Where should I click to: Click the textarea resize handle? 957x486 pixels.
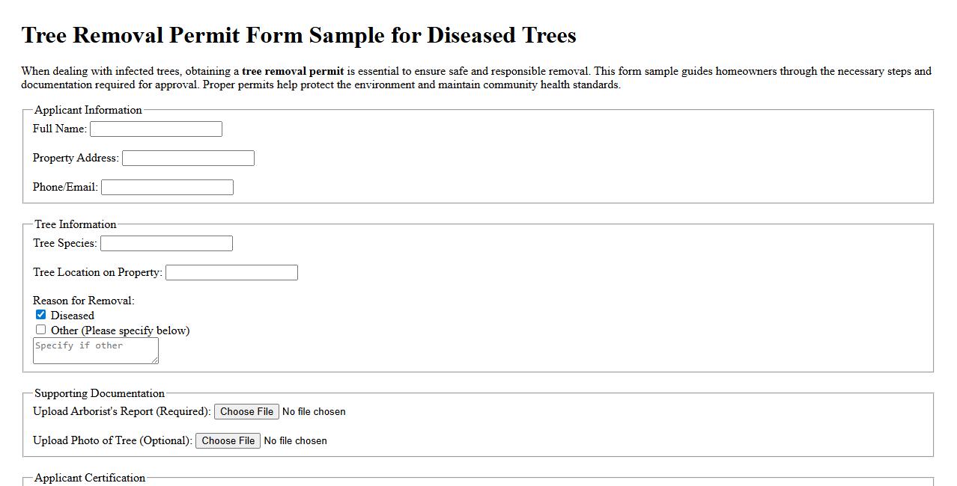click(x=156, y=361)
